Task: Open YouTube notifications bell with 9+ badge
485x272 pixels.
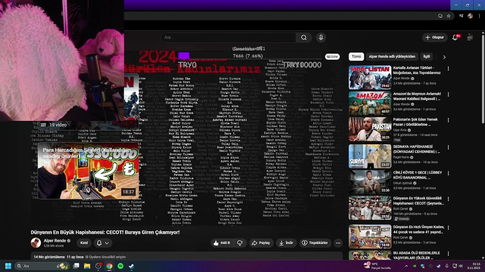Action: [x=455, y=37]
